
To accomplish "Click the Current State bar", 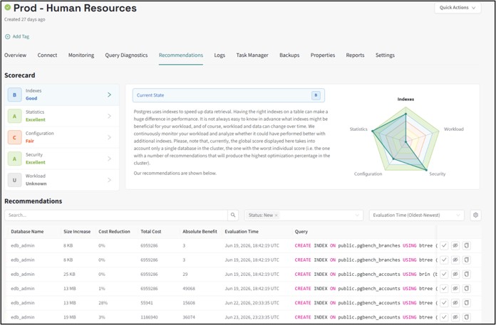I will pos(228,95).
